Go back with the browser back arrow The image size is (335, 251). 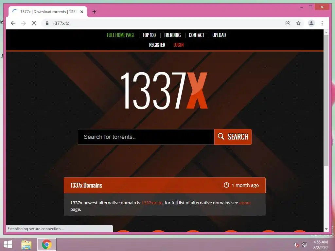pos(13,23)
